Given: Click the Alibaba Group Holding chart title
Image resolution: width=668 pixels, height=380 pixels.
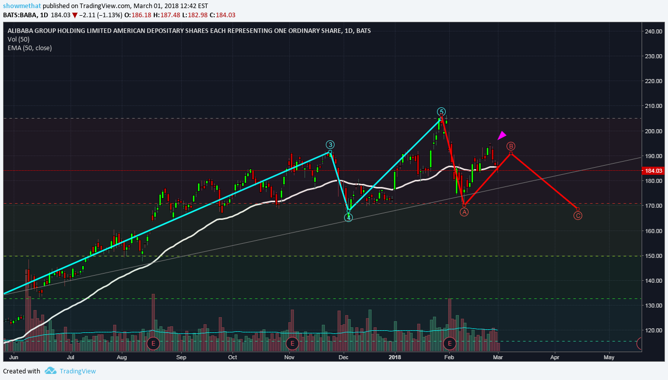Looking at the screenshot, I should pyautogui.click(x=189, y=30).
